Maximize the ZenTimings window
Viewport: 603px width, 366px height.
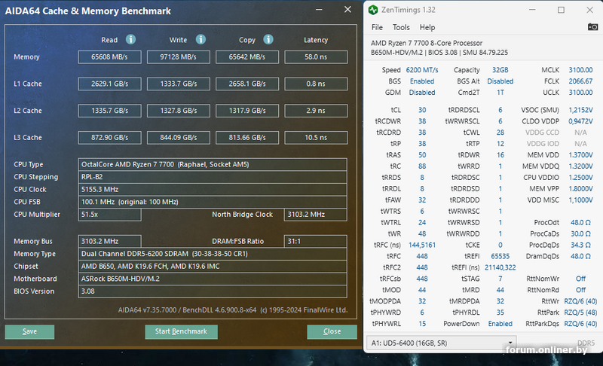point(561,10)
